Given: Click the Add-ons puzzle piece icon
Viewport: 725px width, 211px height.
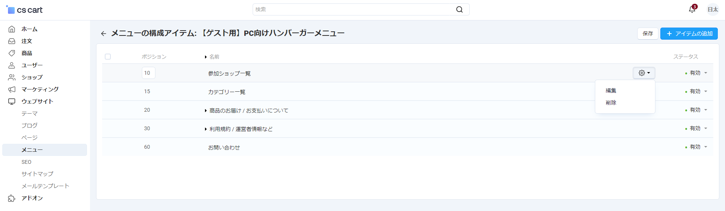Looking at the screenshot, I should (x=12, y=198).
